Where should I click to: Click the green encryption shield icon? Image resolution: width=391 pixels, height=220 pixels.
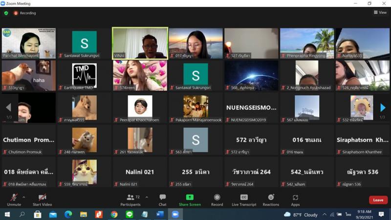click(x=6, y=13)
